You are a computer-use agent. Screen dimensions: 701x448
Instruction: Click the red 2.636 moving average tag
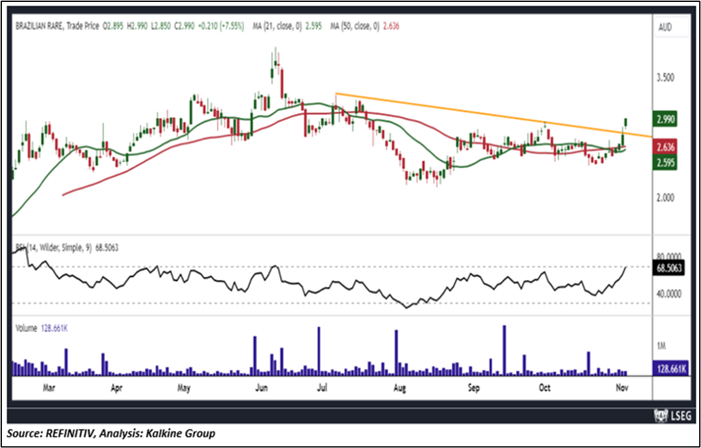coord(666,146)
